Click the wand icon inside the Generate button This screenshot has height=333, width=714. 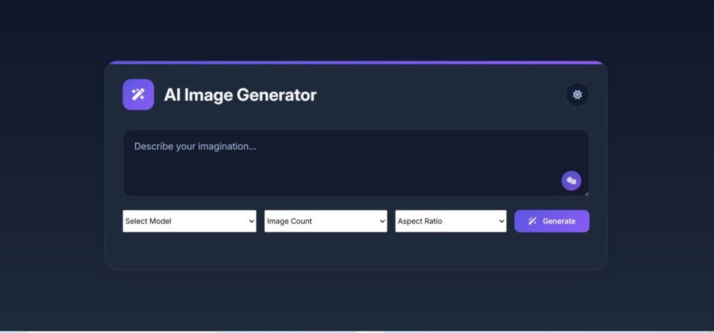(x=532, y=221)
